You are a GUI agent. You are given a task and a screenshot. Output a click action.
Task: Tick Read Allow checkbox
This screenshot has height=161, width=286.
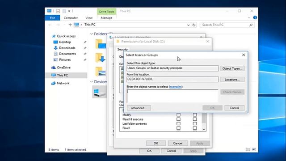click(178, 128)
